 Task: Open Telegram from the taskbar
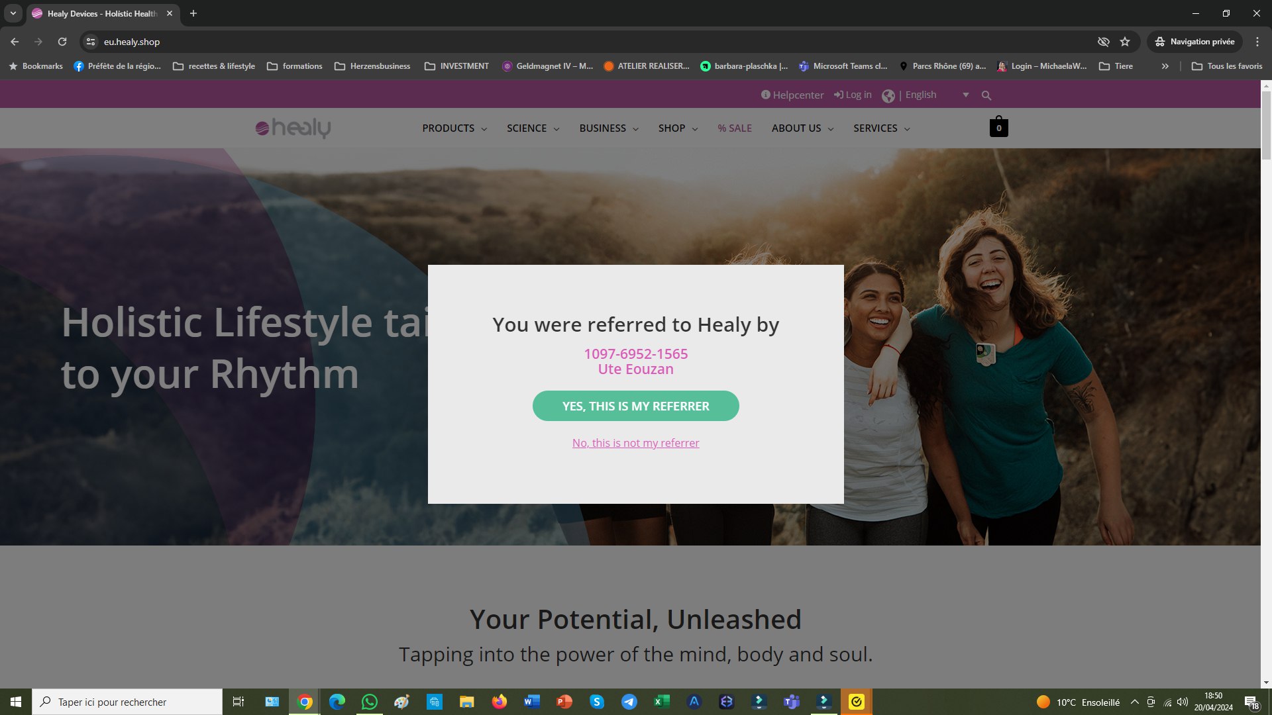(629, 702)
